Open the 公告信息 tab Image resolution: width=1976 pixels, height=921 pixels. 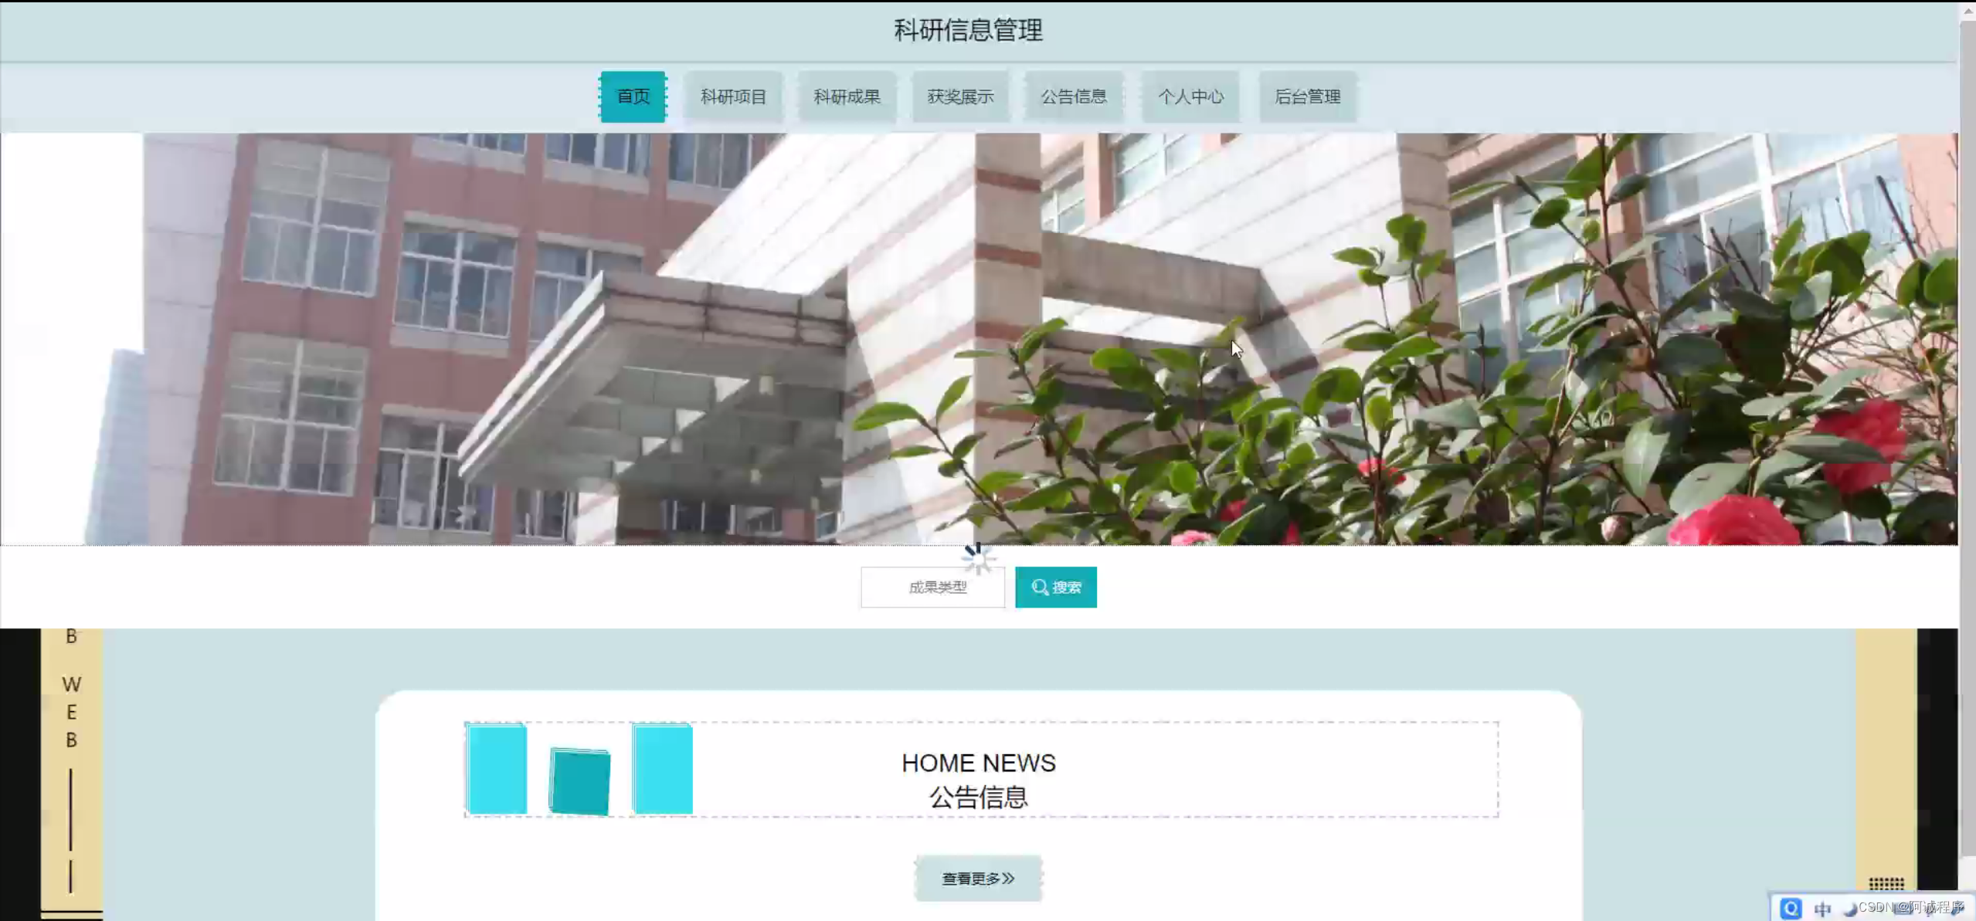pos(1074,97)
